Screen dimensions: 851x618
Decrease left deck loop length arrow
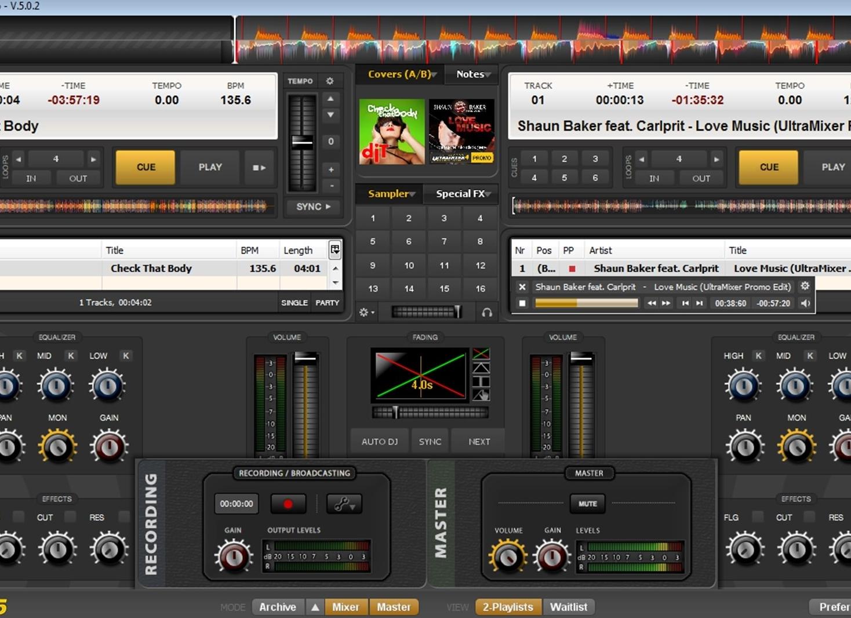pyautogui.click(x=18, y=159)
